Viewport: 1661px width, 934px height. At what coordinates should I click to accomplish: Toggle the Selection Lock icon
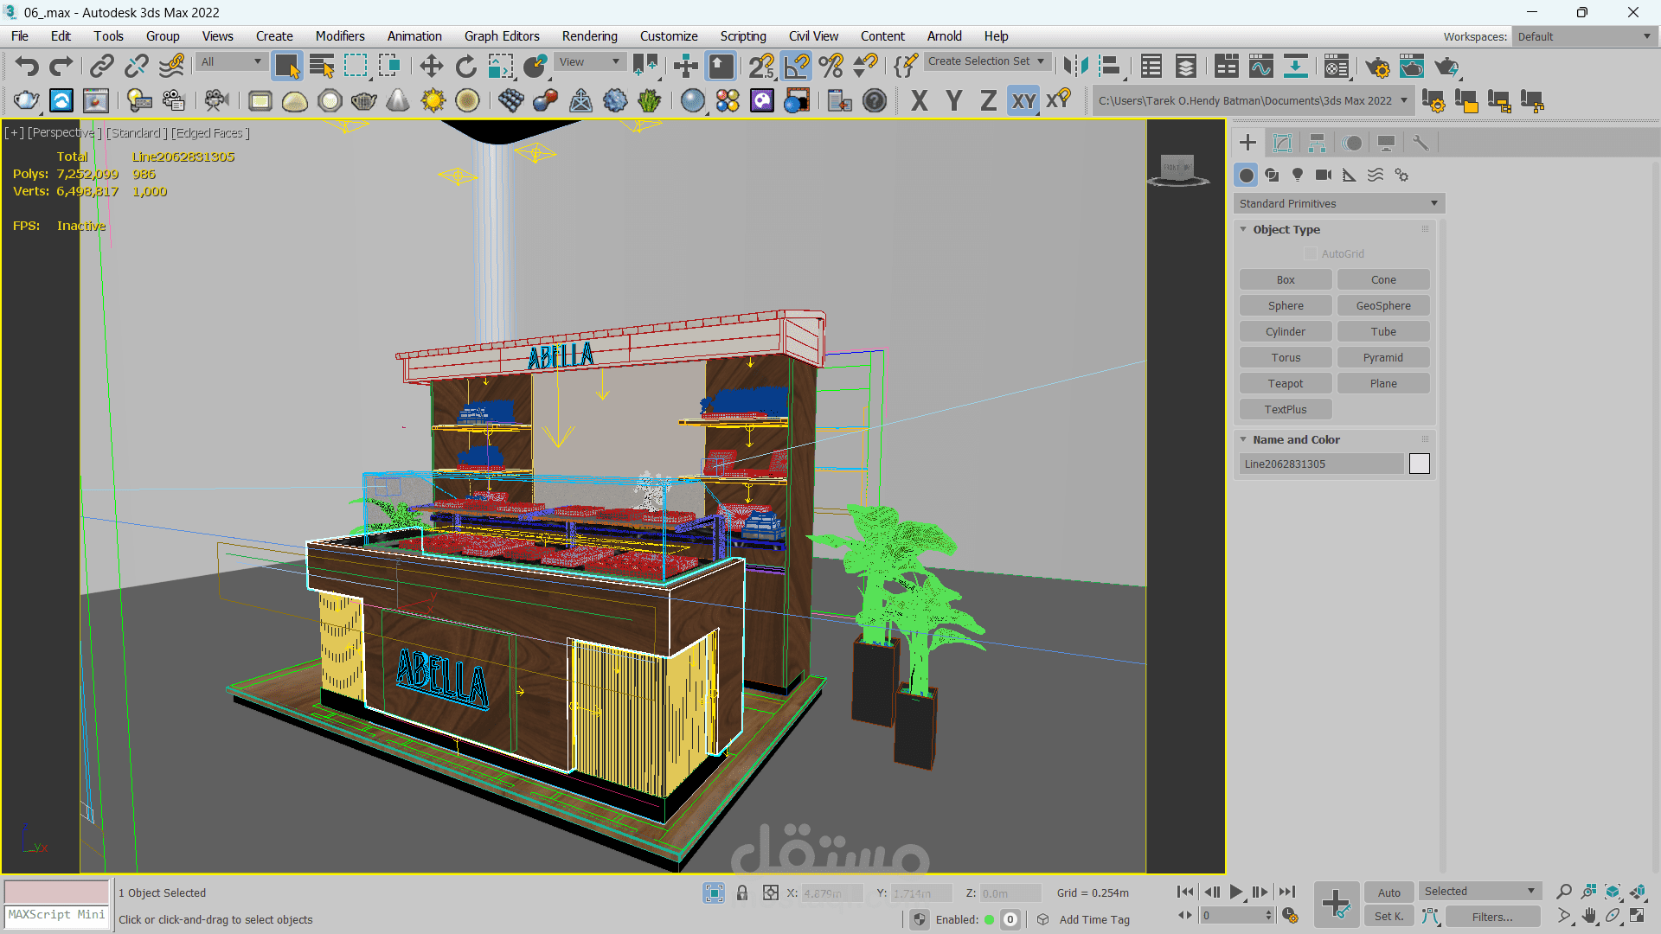tap(741, 892)
